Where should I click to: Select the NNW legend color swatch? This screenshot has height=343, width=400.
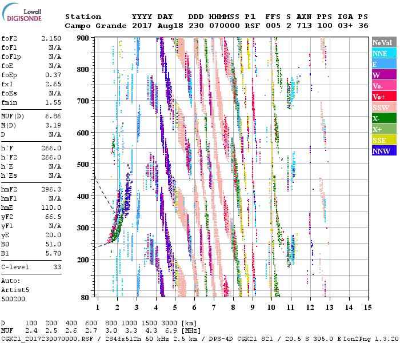point(384,150)
